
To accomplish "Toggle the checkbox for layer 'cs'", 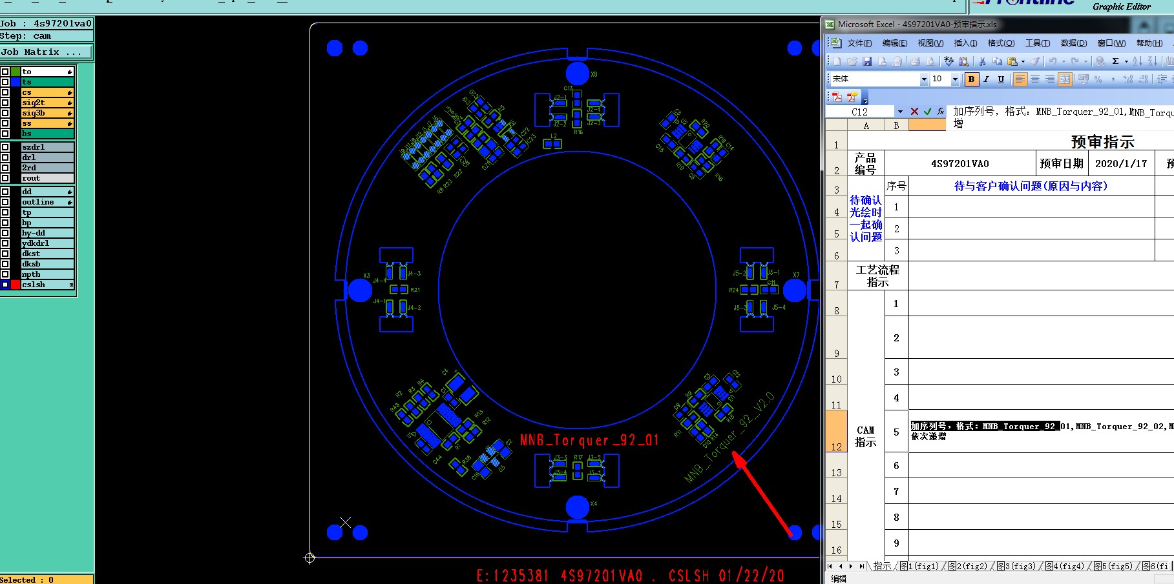I will (x=5, y=92).
